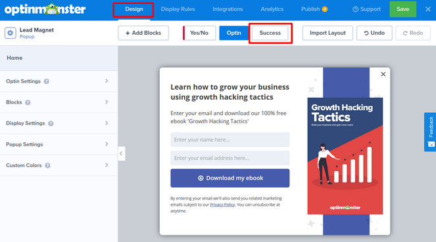Click the Popup campaign type label
Screen dimensions: 436x242
pyautogui.click(x=27, y=37)
